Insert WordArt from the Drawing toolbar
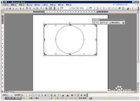The width and height of the screenshot is (140, 101). [45, 95]
